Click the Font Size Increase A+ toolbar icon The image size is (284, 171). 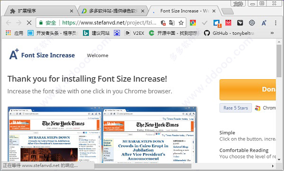pyautogui.click(x=264, y=23)
